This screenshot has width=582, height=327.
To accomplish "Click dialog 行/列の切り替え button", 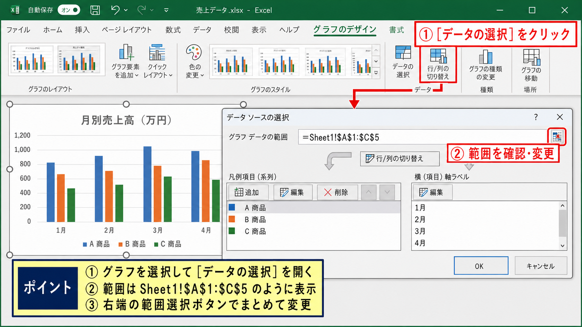I will 400,158.
